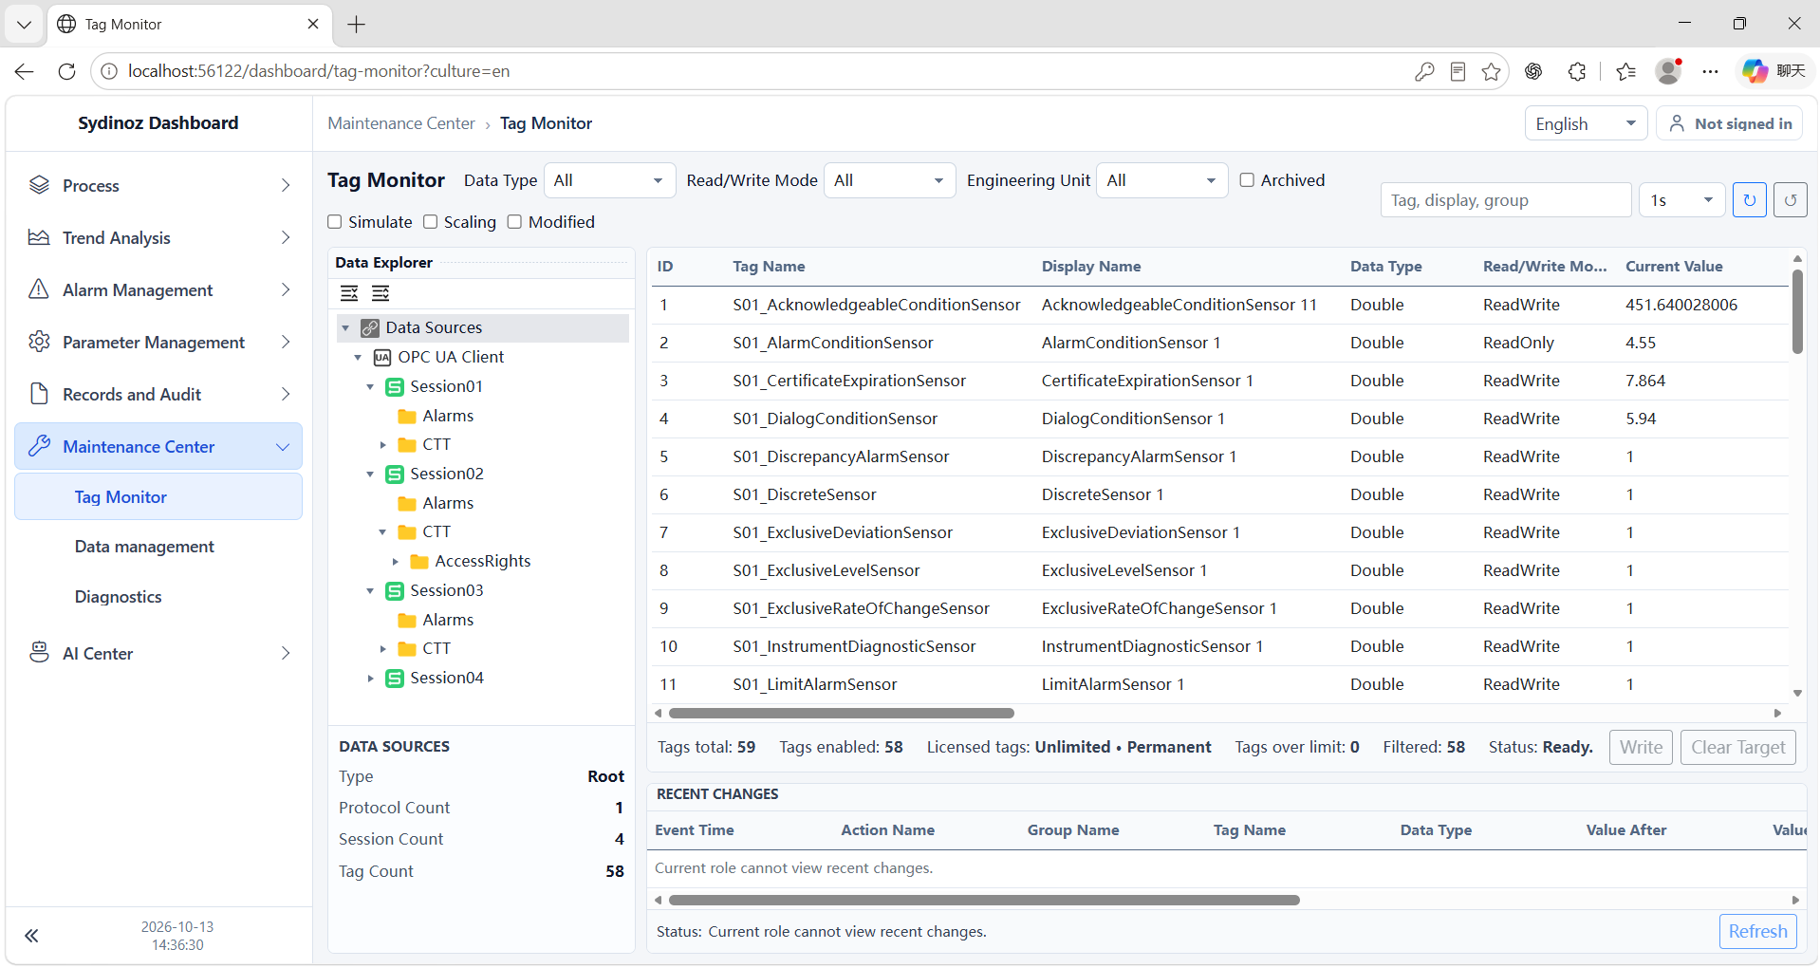
Task: Click the blue refresh icon beside interval dropdown
Action: (1749, 200)
